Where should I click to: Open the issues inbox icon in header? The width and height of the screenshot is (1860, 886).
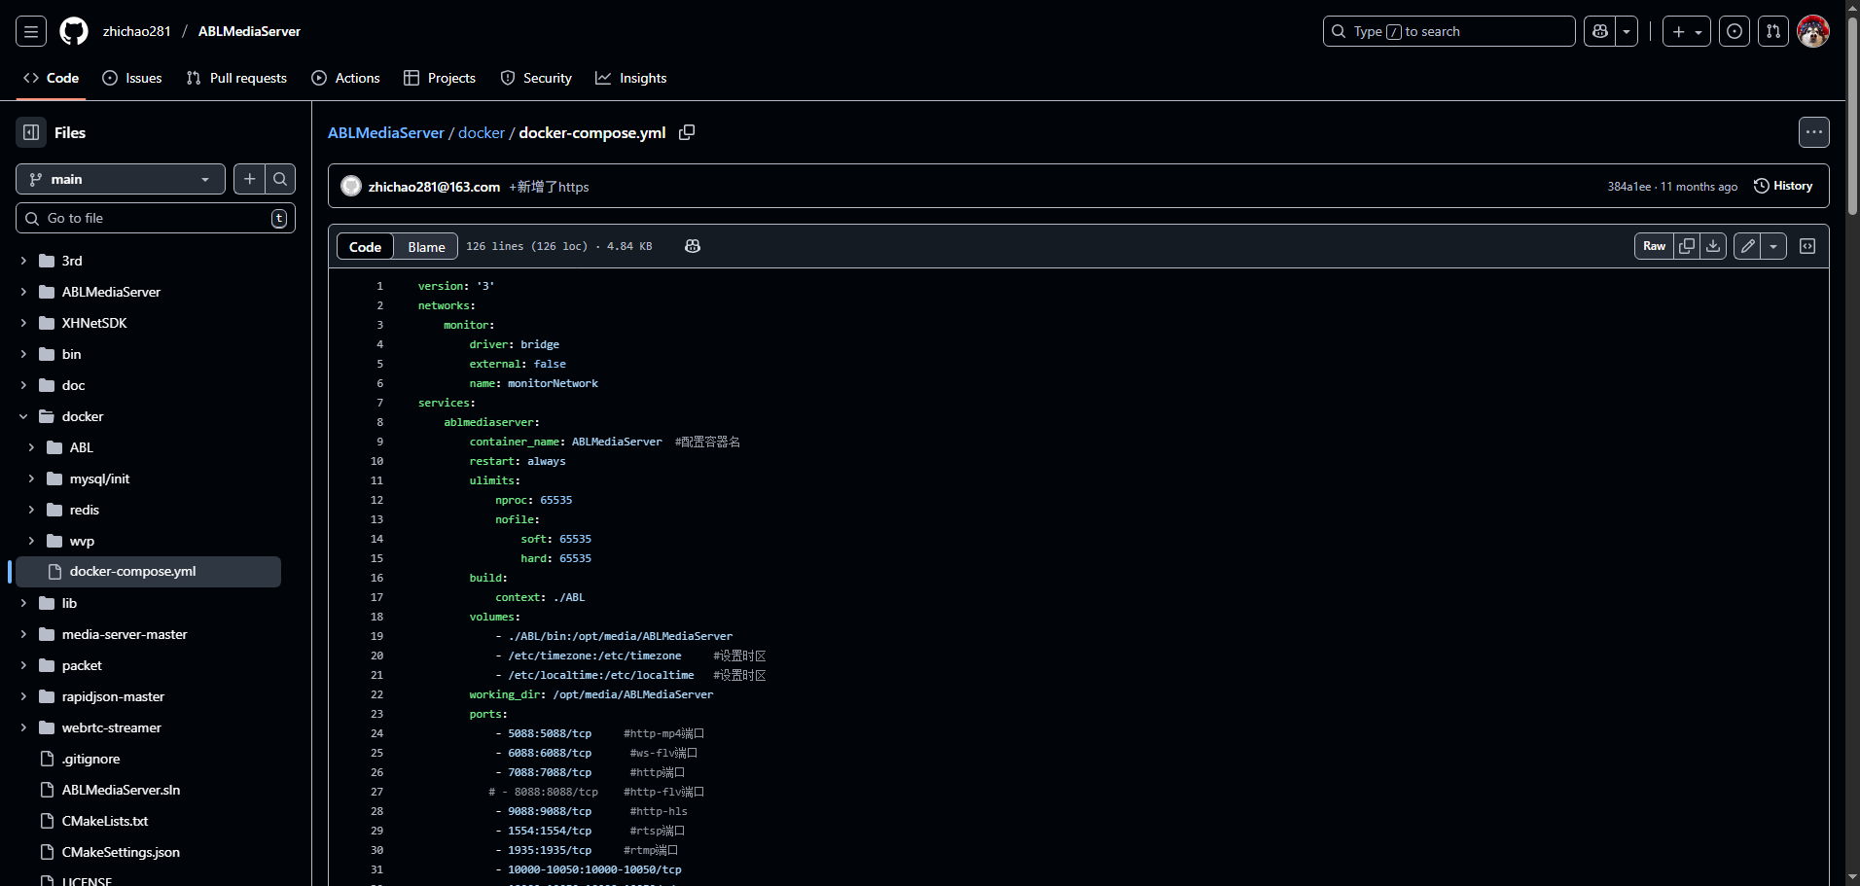tap(1735, 31)
